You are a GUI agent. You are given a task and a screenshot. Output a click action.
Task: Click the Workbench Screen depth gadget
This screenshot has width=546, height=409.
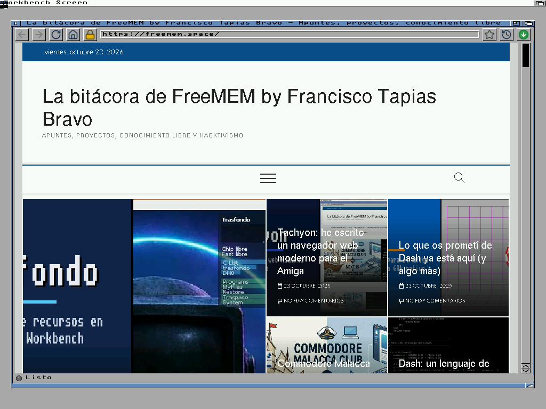(x=540, y=3)
